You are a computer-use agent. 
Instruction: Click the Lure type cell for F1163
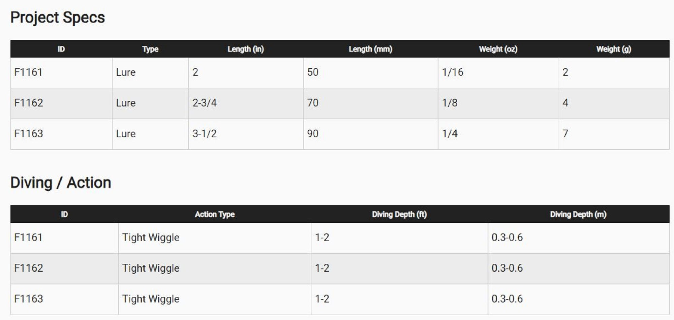pos(126,134)
